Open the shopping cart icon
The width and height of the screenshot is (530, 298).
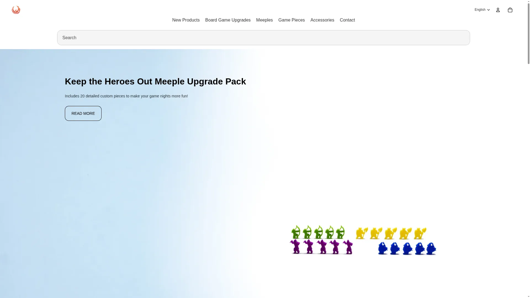[510, 10]
